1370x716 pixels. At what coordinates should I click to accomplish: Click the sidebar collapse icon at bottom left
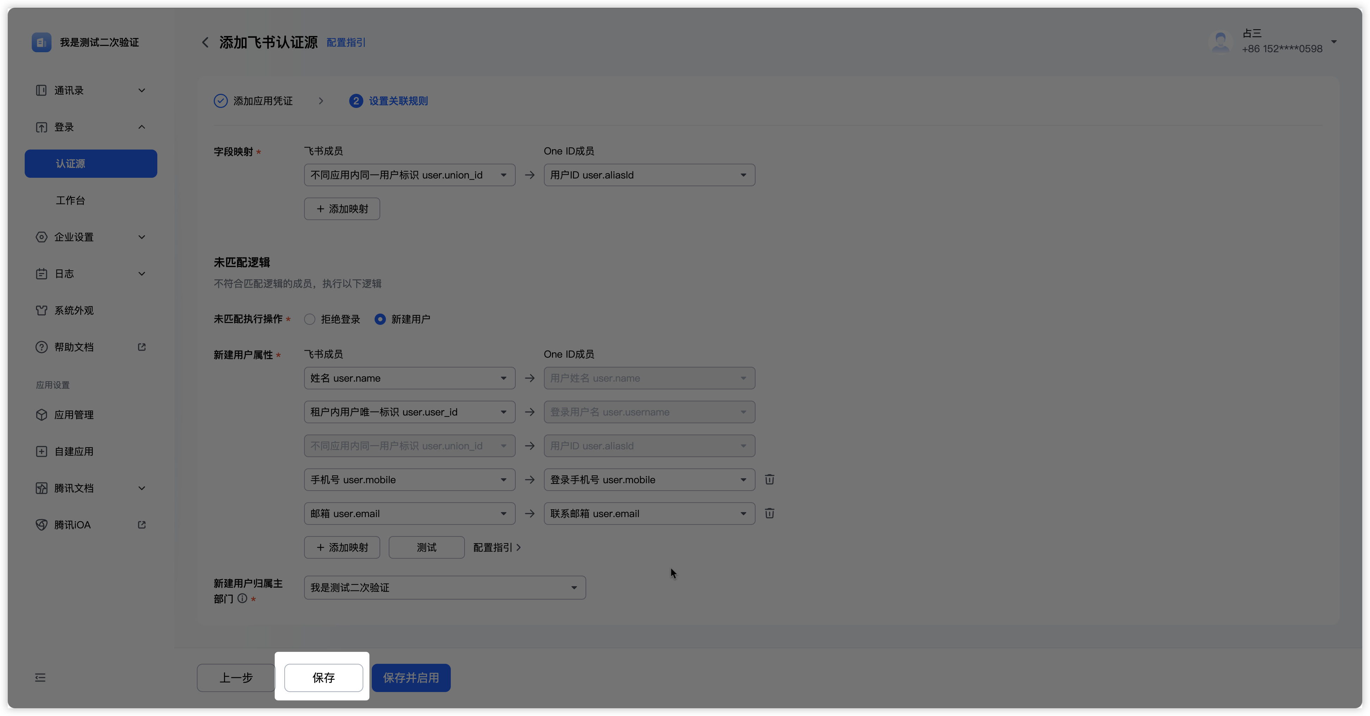[41, 678]
